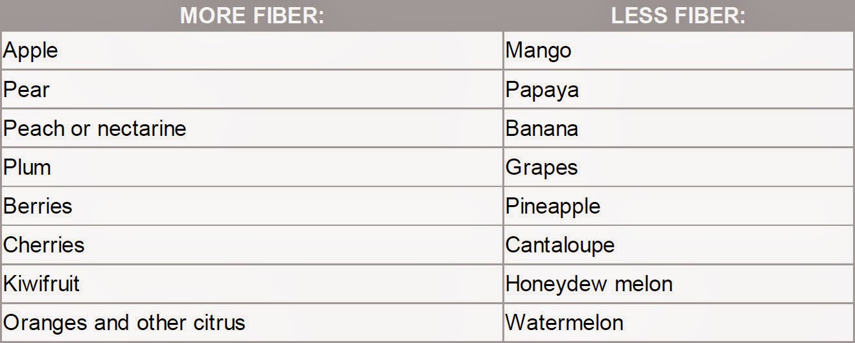This screenshot has height=343, width=855.
Task: Click the Mango cell
Action: pos(679,50)
